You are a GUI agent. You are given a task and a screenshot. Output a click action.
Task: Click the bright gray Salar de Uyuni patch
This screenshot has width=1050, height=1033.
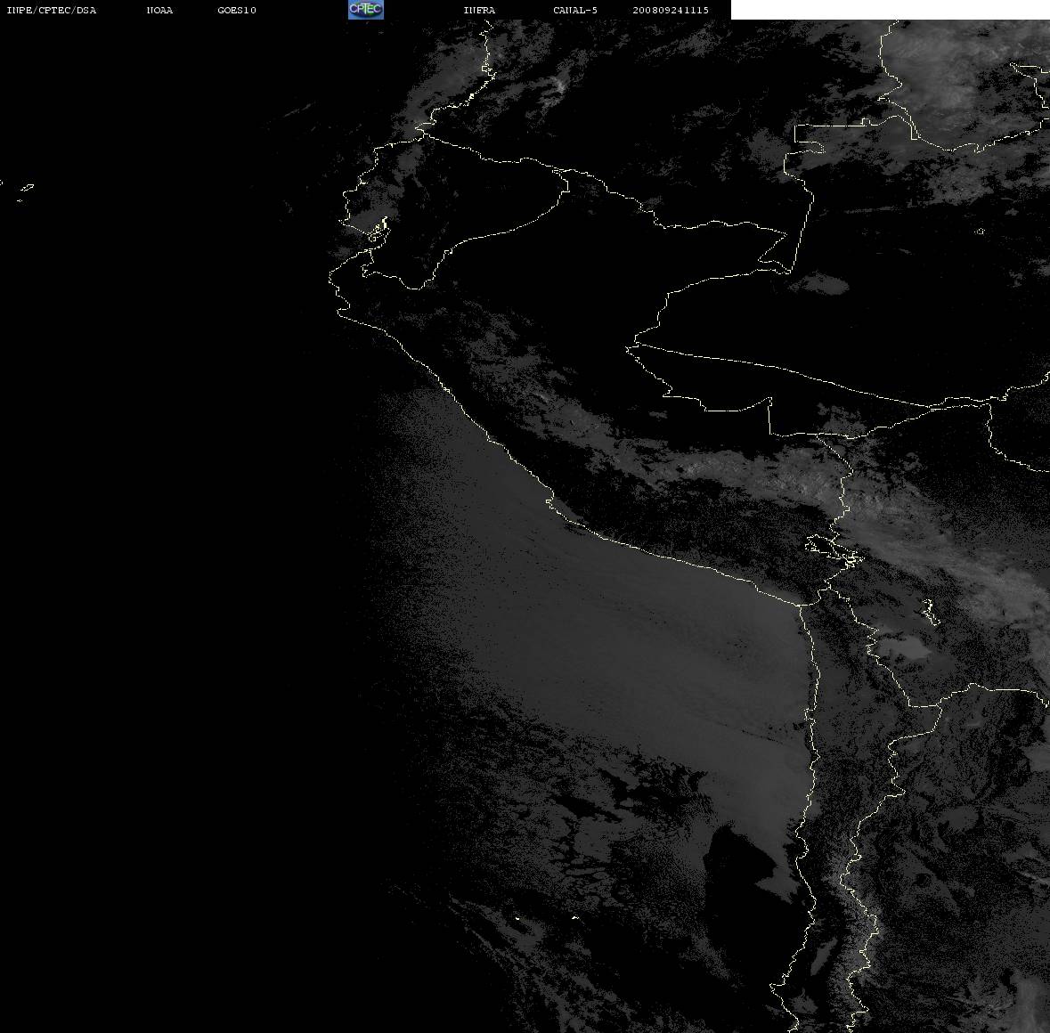[904, 647]
